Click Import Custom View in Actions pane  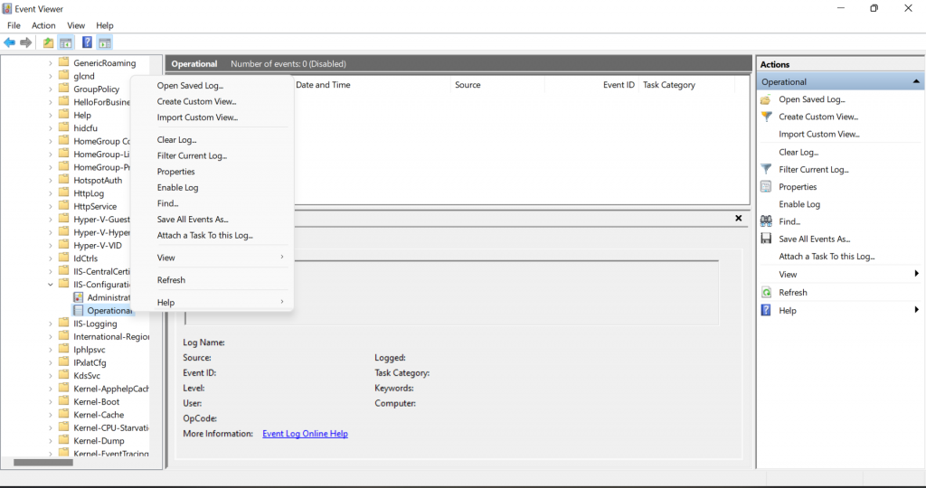pos(818,135)
